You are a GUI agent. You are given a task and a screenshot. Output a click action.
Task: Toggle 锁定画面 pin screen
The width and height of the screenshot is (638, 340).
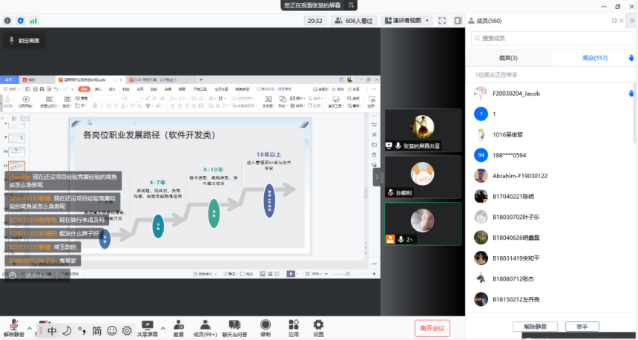pos(26,40)
